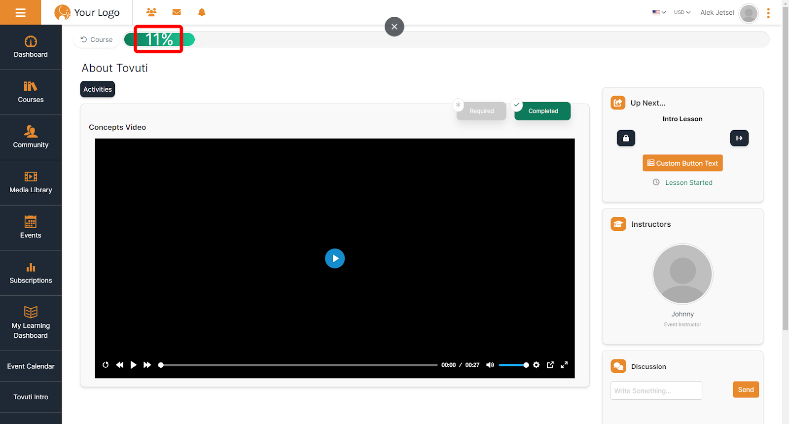This screenshot has width=789, height=424.
Task: Select the Activities tab
Action: click(98, 89)
